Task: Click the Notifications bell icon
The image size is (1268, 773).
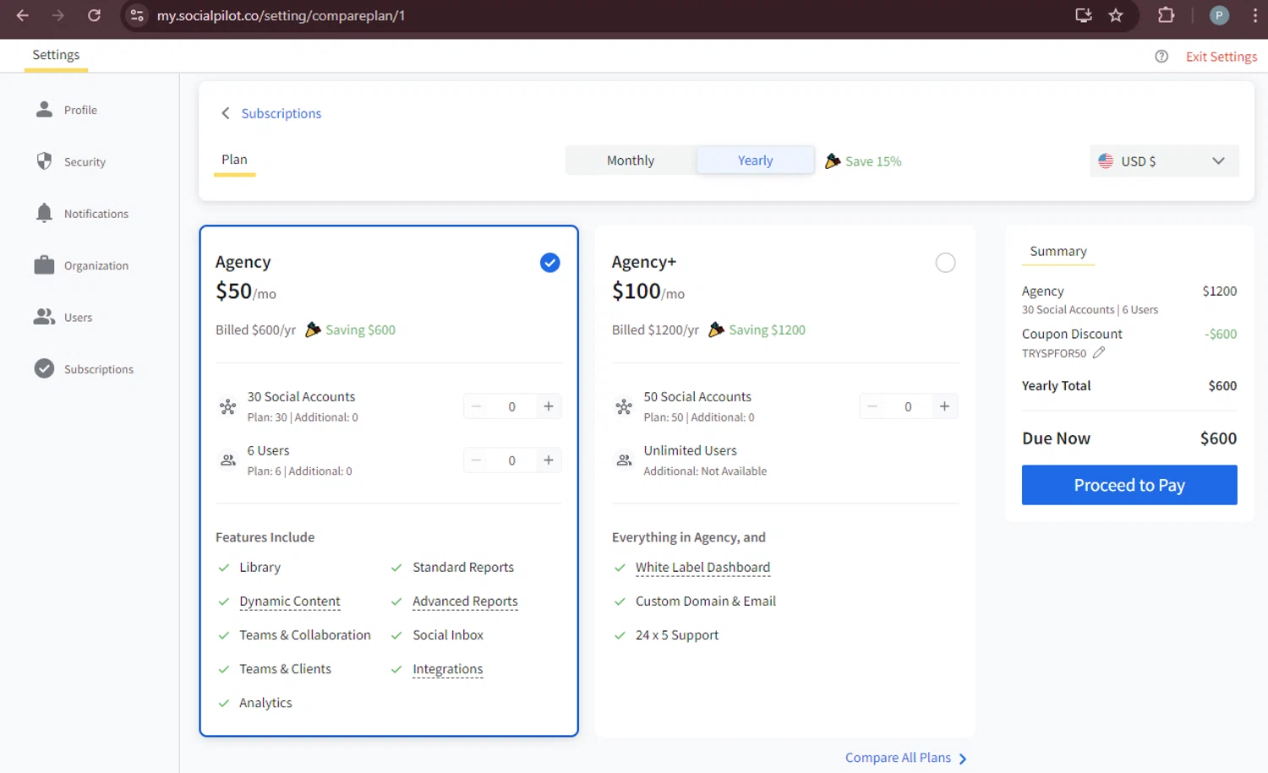Action: pyautogui.click(x=44, y=213)
